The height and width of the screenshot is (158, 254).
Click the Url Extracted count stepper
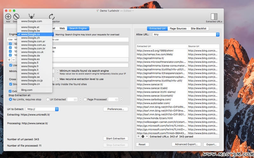80,99
